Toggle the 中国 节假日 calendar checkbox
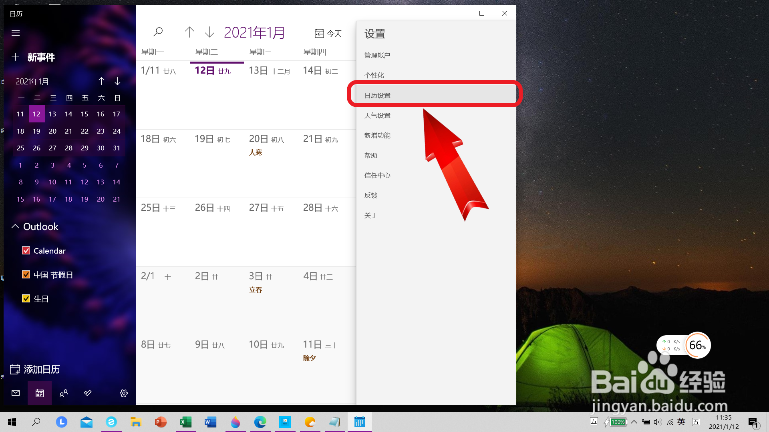This screenshot has width=769, height=432. click(x=26, y=275)
